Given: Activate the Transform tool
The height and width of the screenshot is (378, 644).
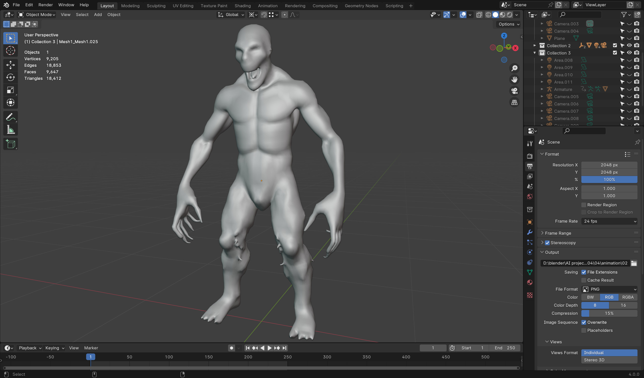Looking at the screenshot, I should [11, 103].
